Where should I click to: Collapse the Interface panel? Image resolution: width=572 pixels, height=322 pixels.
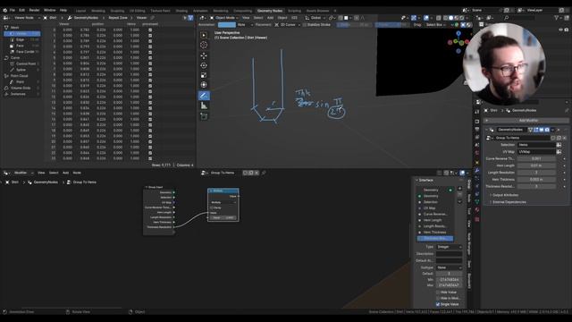(x=425, y=181)
